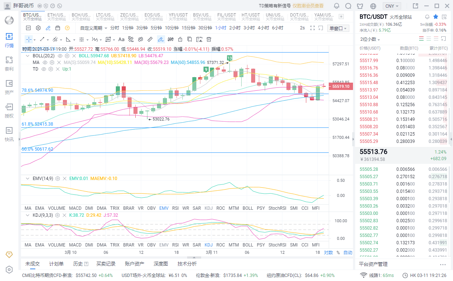Switch the indicator to RSI in the KDJ panel

175,245
